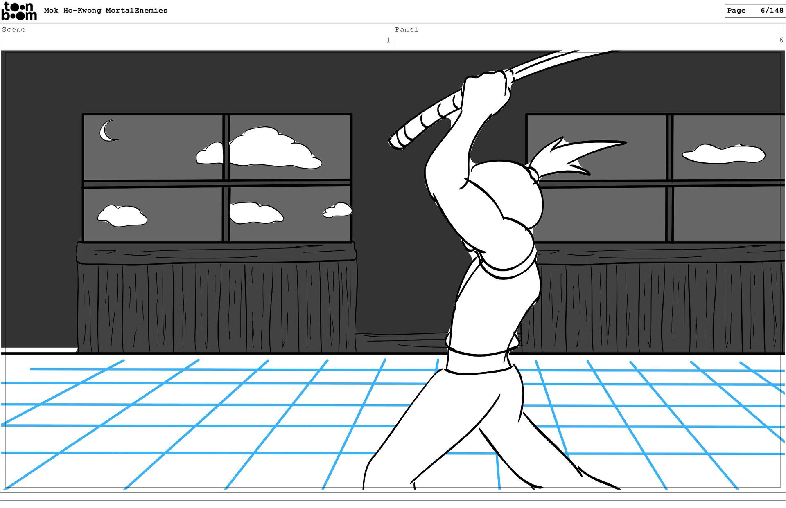Click the small cloud in the lower-left window pane
Screen dimensions: 786x508
tap(122, 216)
